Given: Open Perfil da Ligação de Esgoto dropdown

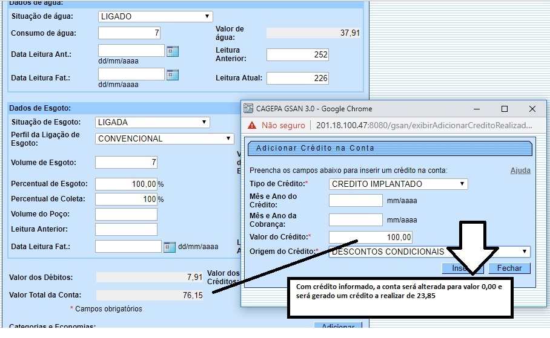Looking at the screenshot, I should point(165,138).
